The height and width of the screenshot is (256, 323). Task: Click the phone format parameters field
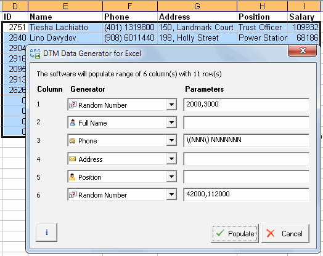(246, 140)
